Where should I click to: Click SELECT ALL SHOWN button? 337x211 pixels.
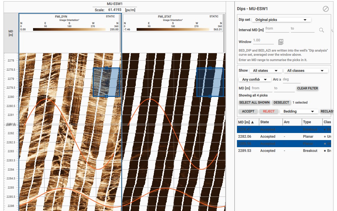(x=254, y=103)
